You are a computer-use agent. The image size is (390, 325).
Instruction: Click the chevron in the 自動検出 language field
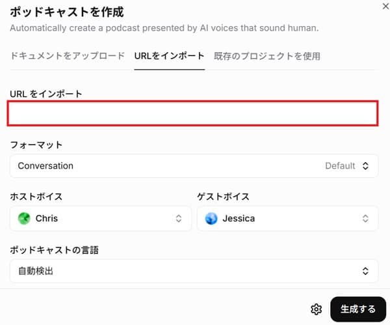coord(365,270)
